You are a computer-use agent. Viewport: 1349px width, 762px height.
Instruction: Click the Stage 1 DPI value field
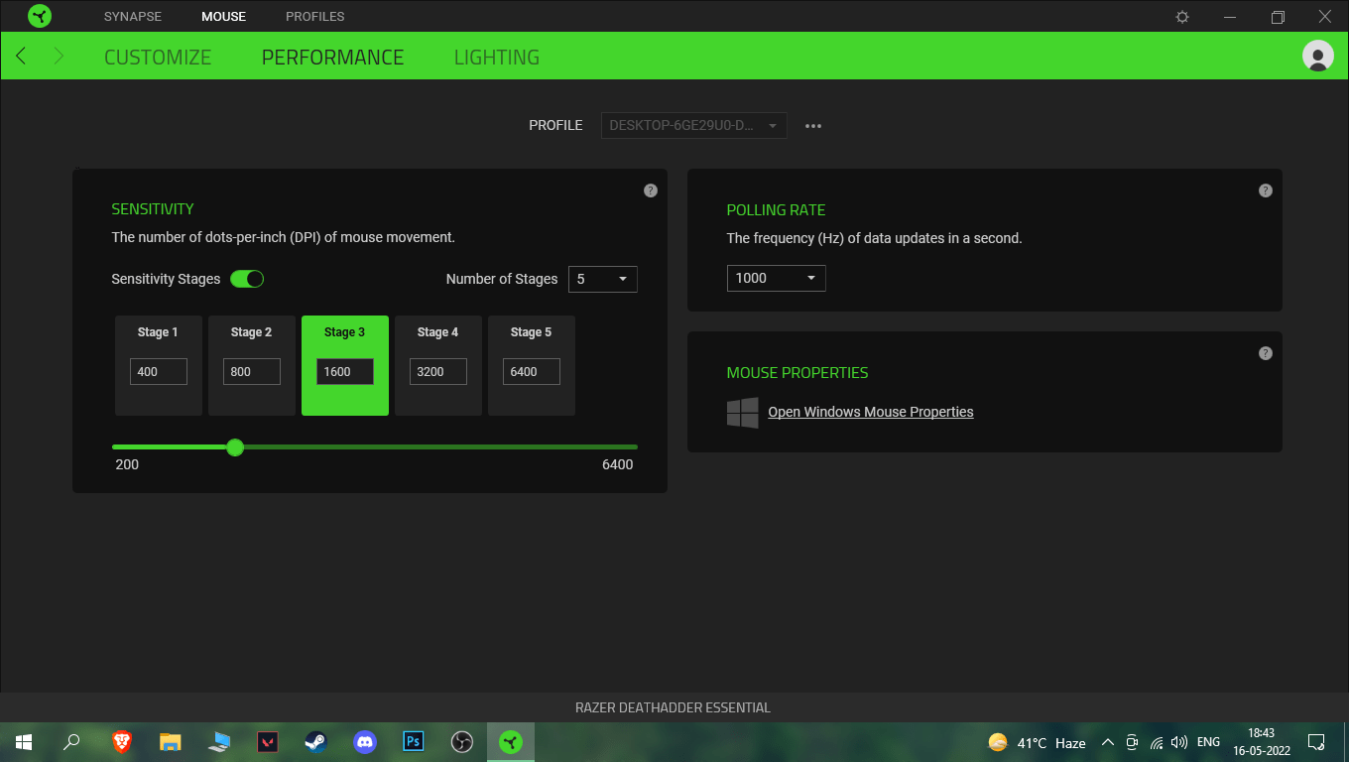click(158, 372)
